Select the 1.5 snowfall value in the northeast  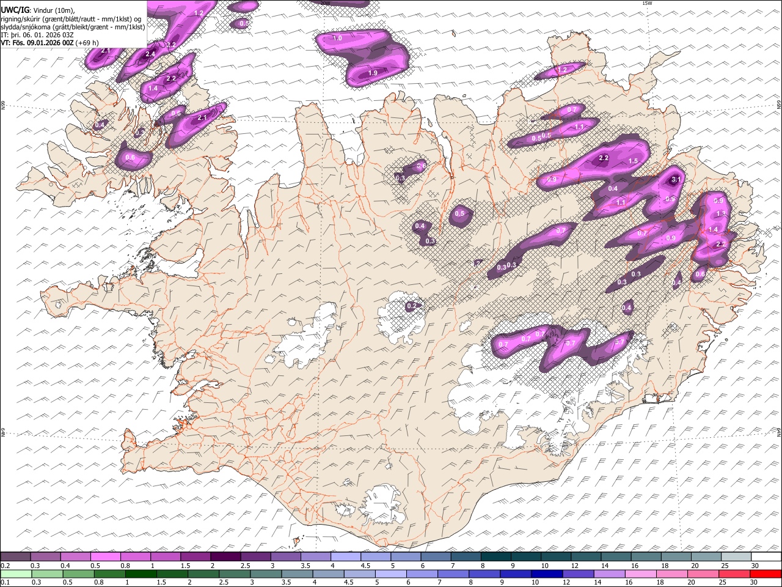(x=634, y=161)
